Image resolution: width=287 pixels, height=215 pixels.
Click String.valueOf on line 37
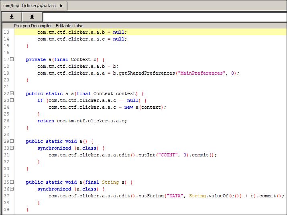pos(209,196)
